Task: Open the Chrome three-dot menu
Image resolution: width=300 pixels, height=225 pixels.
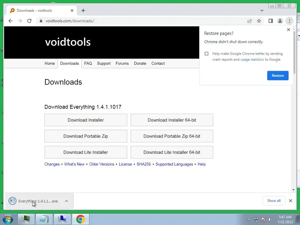Action: coord(289,21)
